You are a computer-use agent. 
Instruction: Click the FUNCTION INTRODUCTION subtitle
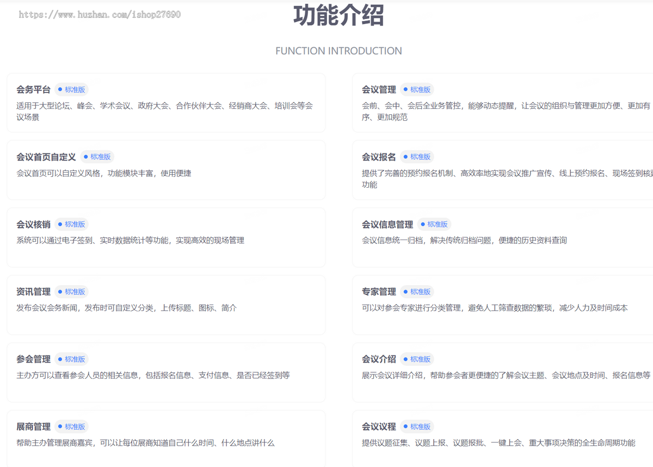tap(338, 51)
